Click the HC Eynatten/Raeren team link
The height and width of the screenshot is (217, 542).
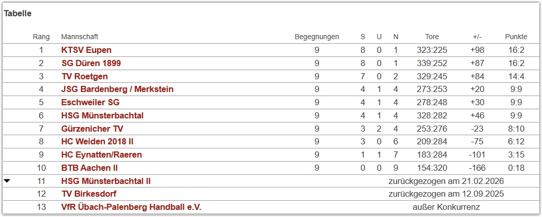[101, 154]
